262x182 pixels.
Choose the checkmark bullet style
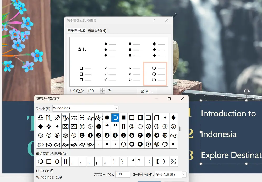(x=110, y=74)
